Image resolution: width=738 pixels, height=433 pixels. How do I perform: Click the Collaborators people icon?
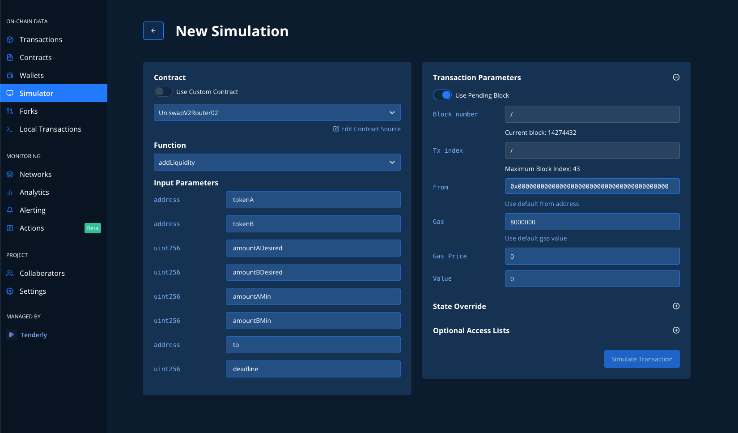point(10,273)
